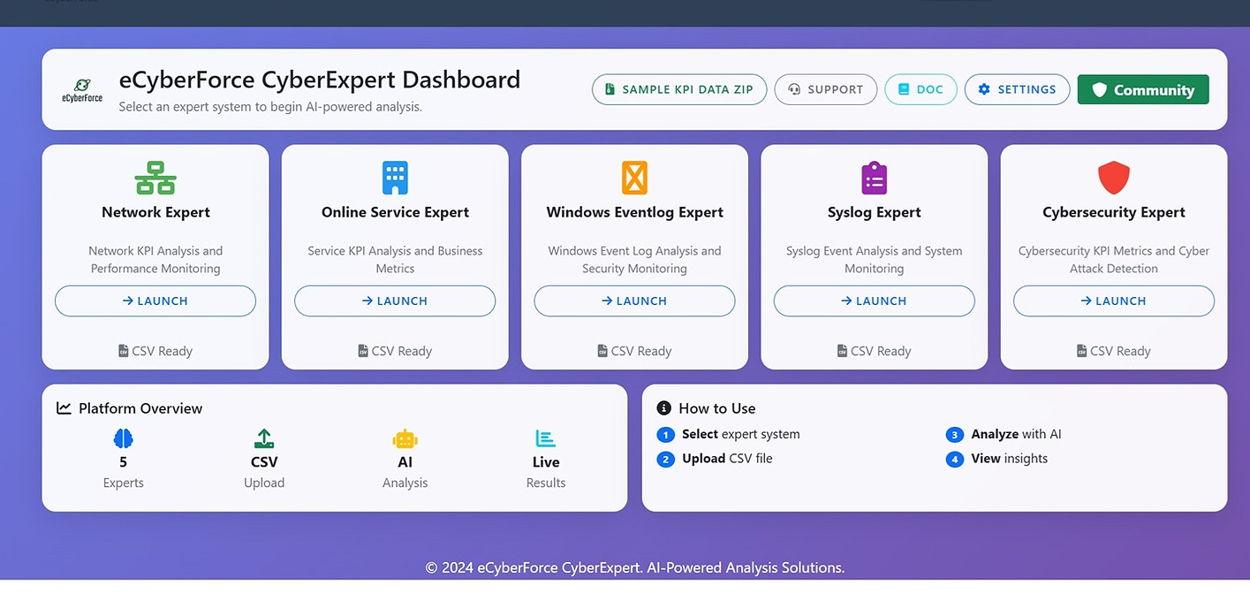Click the Platform Overview chart icon
The image size is (1250, 601).
[64, 408]
